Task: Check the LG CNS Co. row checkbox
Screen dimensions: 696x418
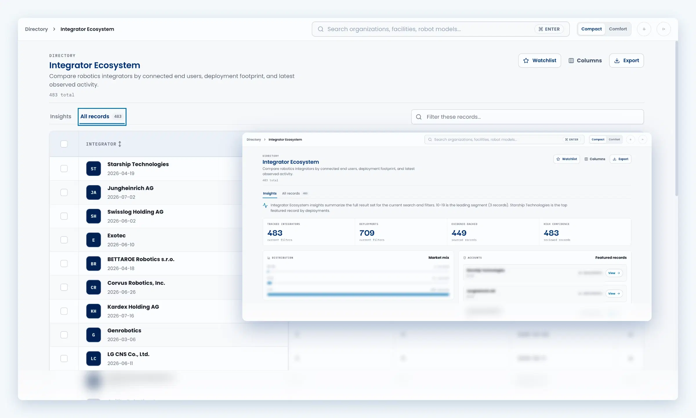Action: 64,359
